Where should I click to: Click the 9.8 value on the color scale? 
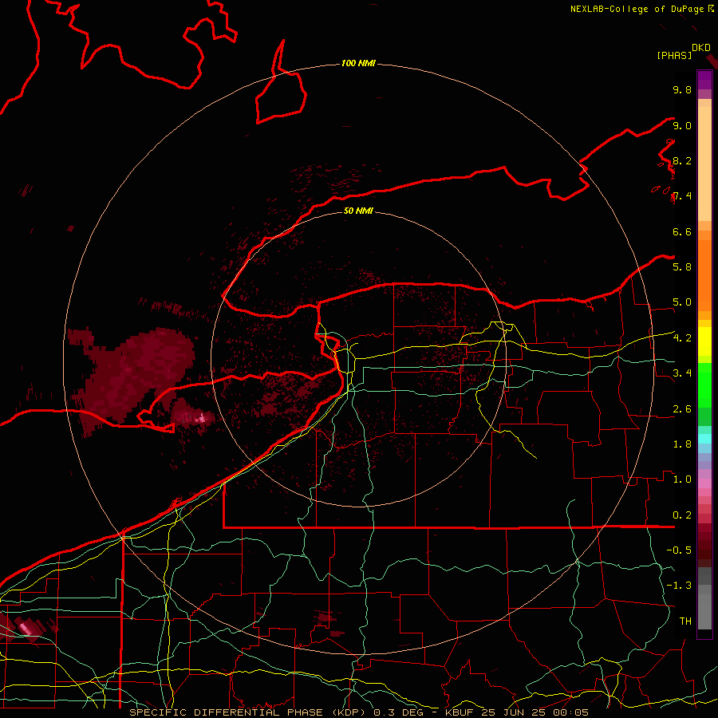tap(682, 89)
